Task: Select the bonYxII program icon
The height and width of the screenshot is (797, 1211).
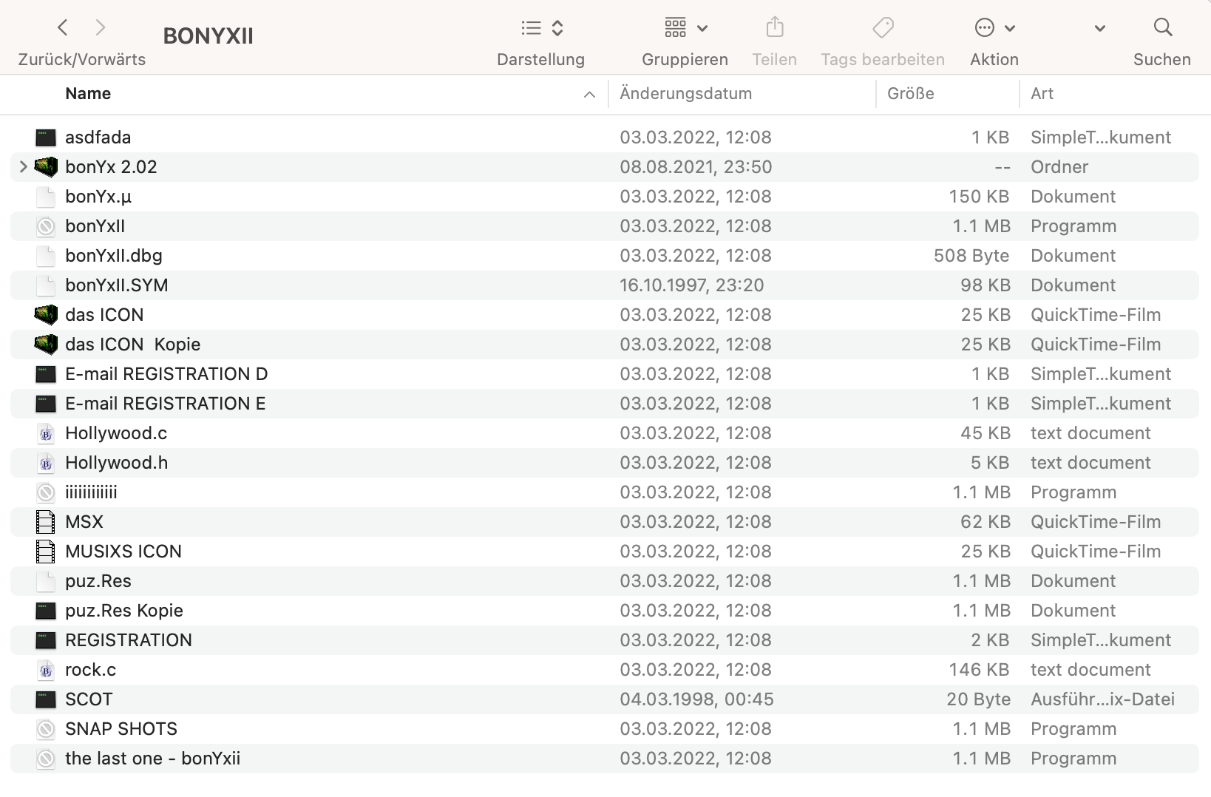Action: pyautogui.click(x=46, y=226)
